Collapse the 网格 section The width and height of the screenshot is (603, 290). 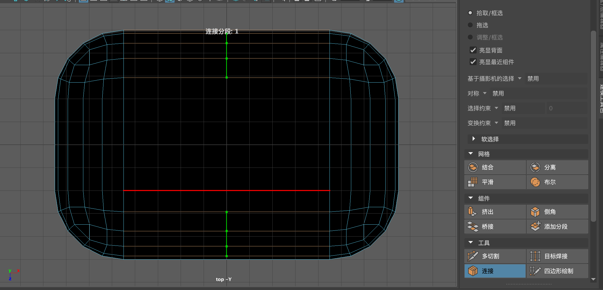(471, 153)
